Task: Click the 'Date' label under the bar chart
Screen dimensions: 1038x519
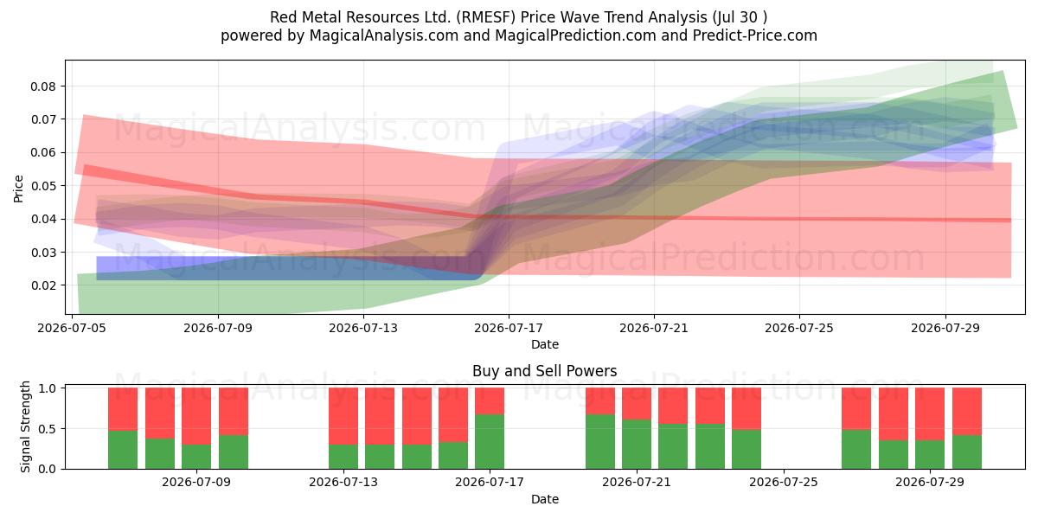Action: click(x=545, y=499)
